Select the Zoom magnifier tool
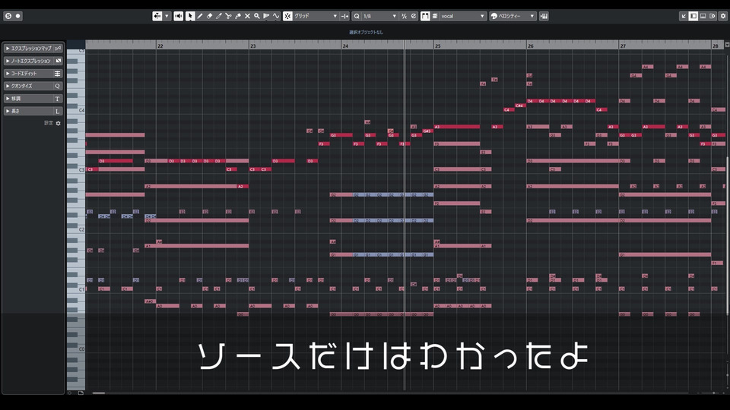The image size is (730, 410). point(256,16)
